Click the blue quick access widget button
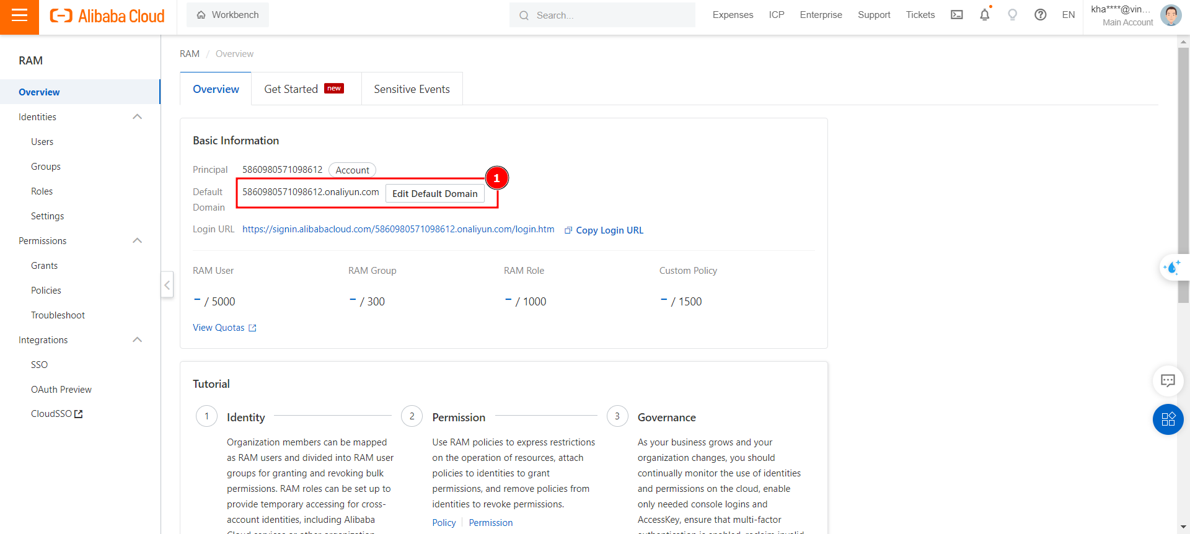This screenshot has height=534, width=1190. coord(1168,419)
